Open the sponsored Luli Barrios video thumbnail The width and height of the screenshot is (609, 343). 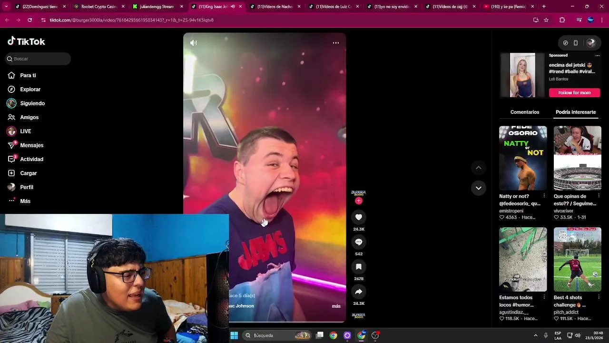click(522, 75)
